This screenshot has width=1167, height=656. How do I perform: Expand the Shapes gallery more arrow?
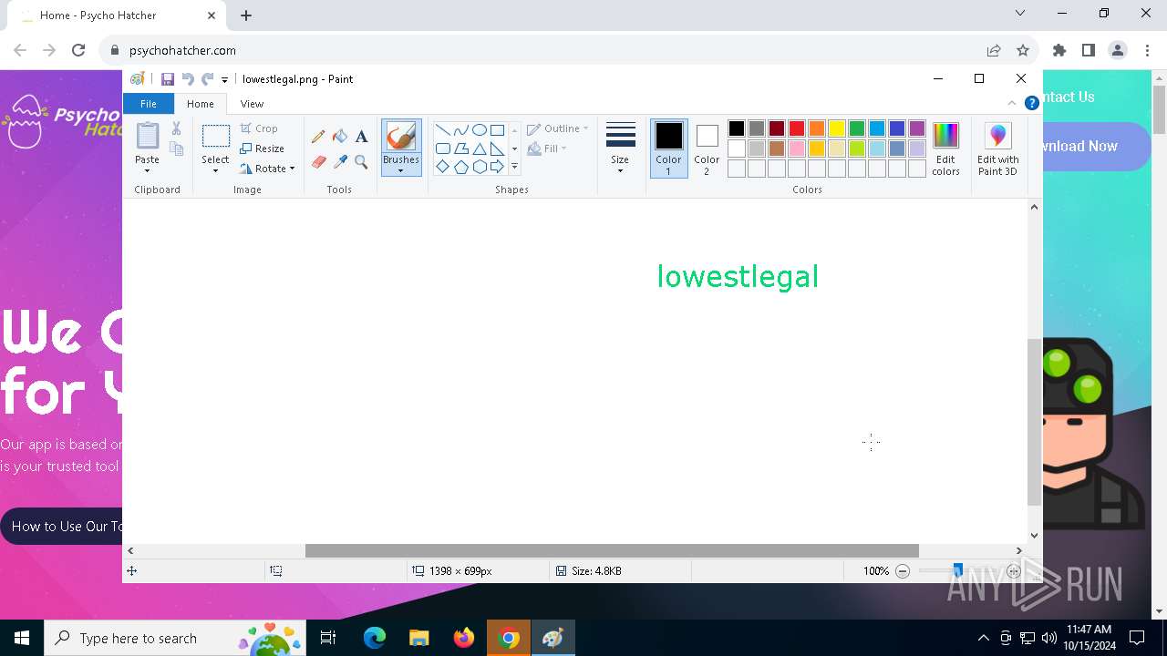514,167
